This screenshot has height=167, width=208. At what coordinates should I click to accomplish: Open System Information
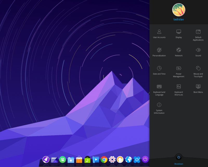159,108
